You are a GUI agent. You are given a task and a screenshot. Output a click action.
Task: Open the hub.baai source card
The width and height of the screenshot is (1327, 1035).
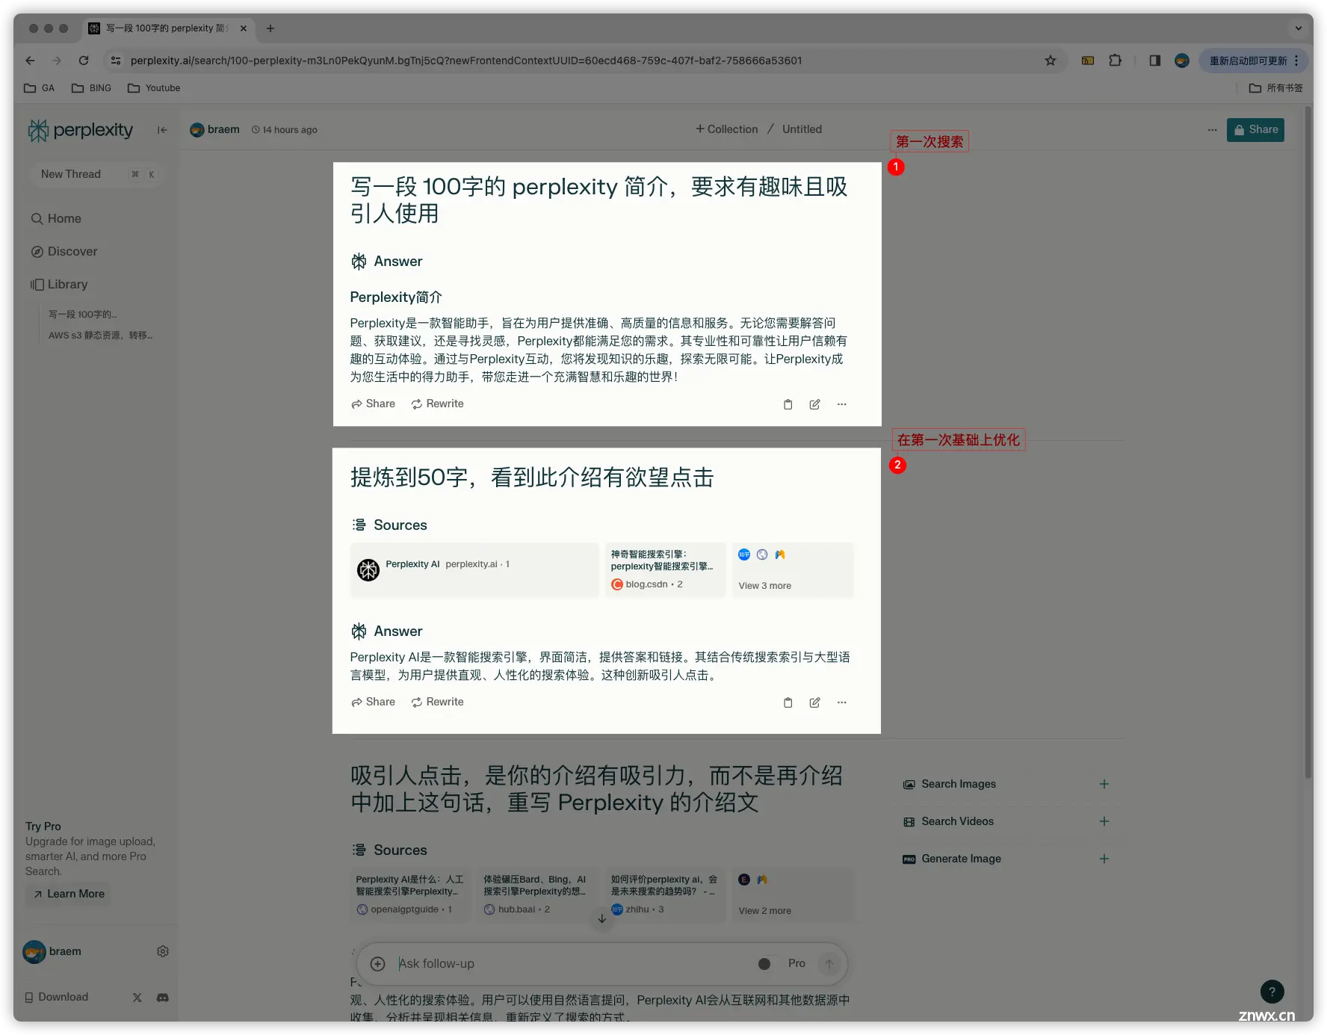point(538,895)
